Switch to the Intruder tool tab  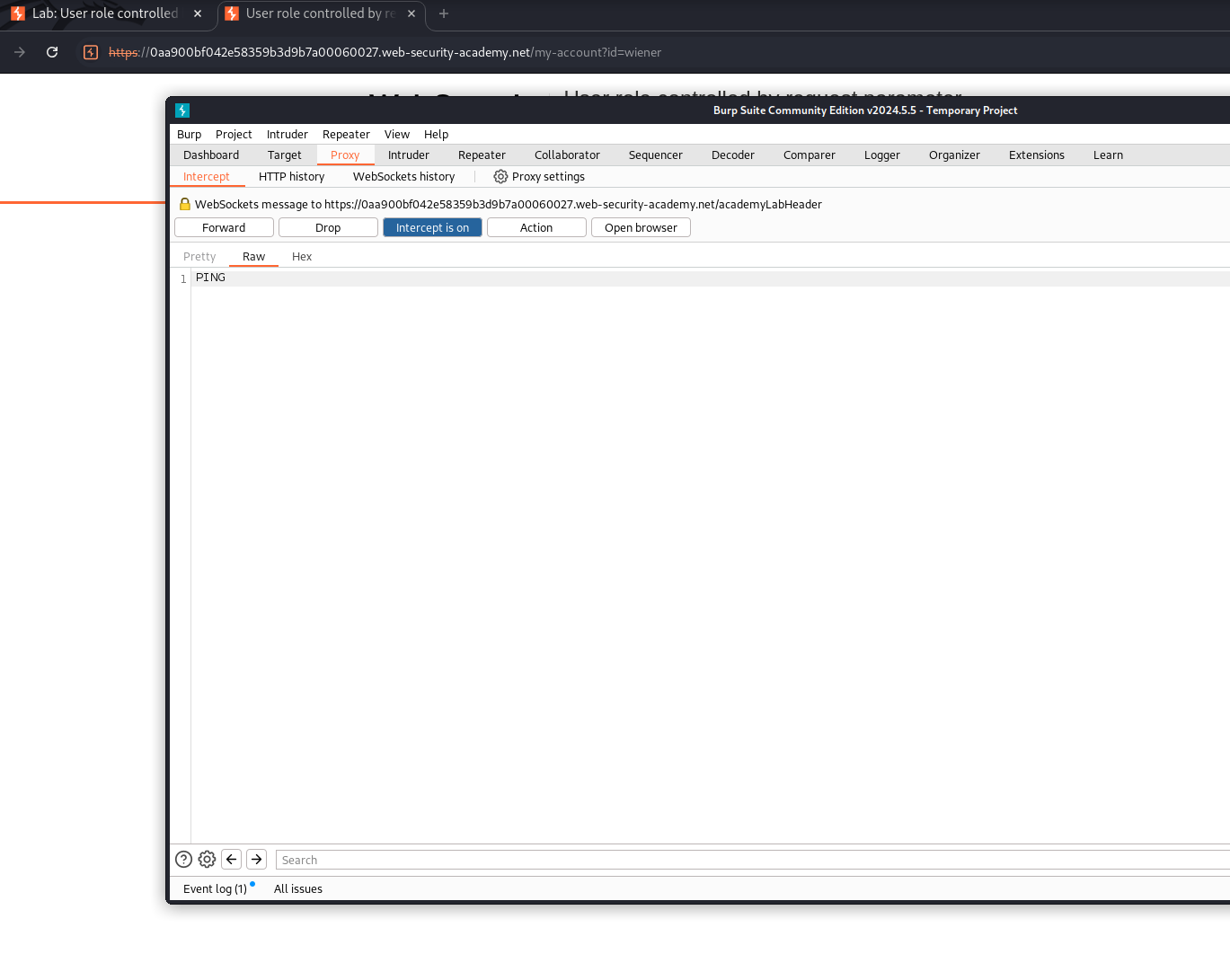point(409,155)
